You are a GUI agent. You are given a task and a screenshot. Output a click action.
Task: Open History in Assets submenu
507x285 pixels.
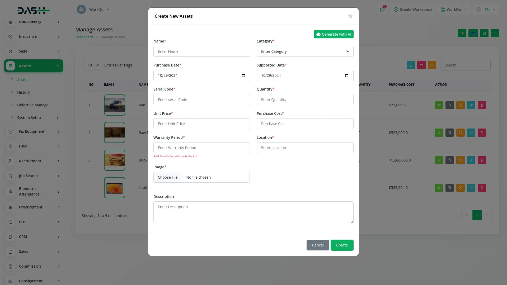coord(24,92)
